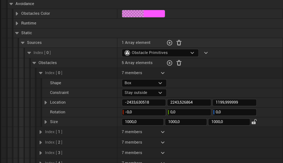Open options chevron for Index [ 2 ]
This screenshot has height=163, width=283.
coord(163,142)
